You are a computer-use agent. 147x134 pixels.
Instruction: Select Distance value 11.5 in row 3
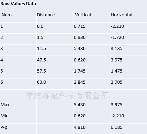pos(41,48)
